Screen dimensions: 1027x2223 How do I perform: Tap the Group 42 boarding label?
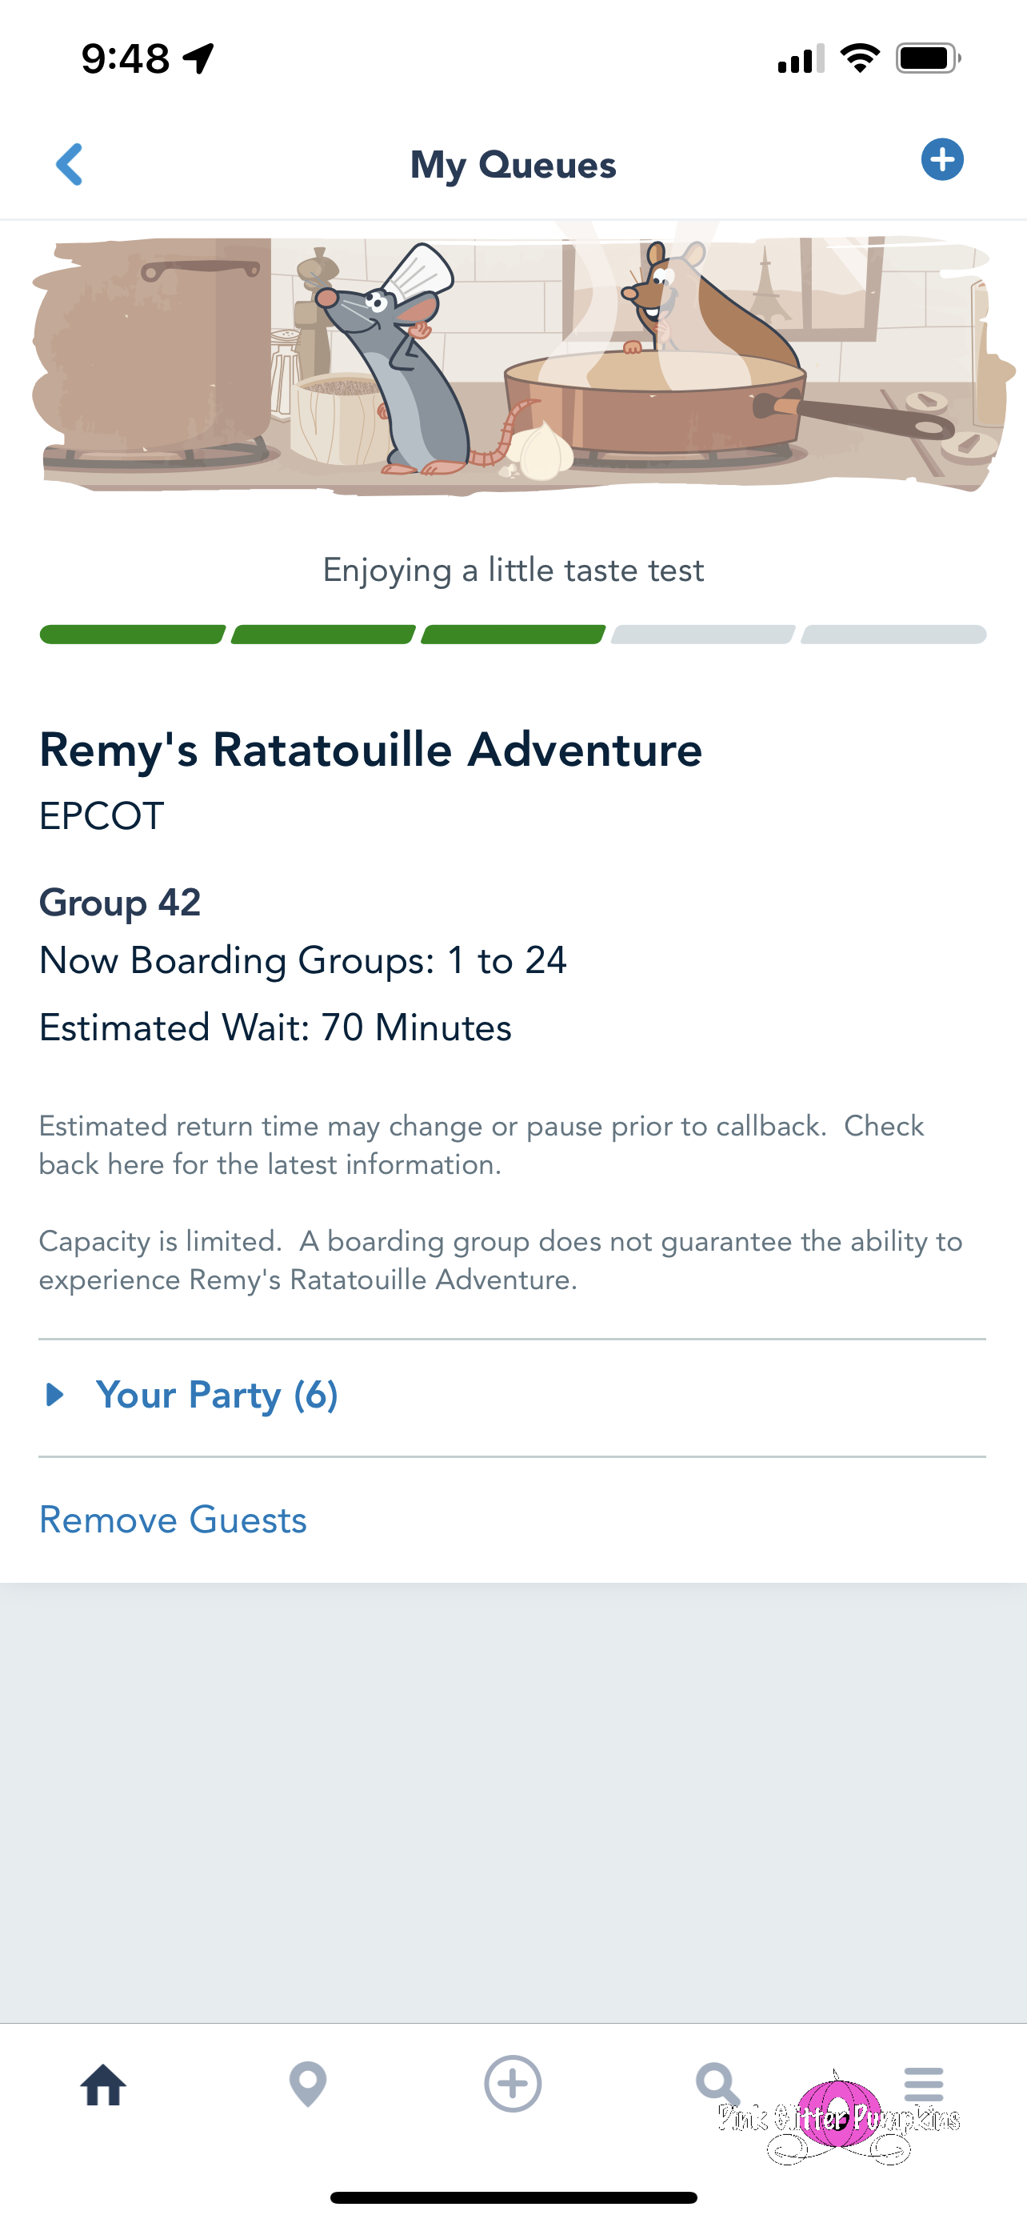click(x=120, y=903)
